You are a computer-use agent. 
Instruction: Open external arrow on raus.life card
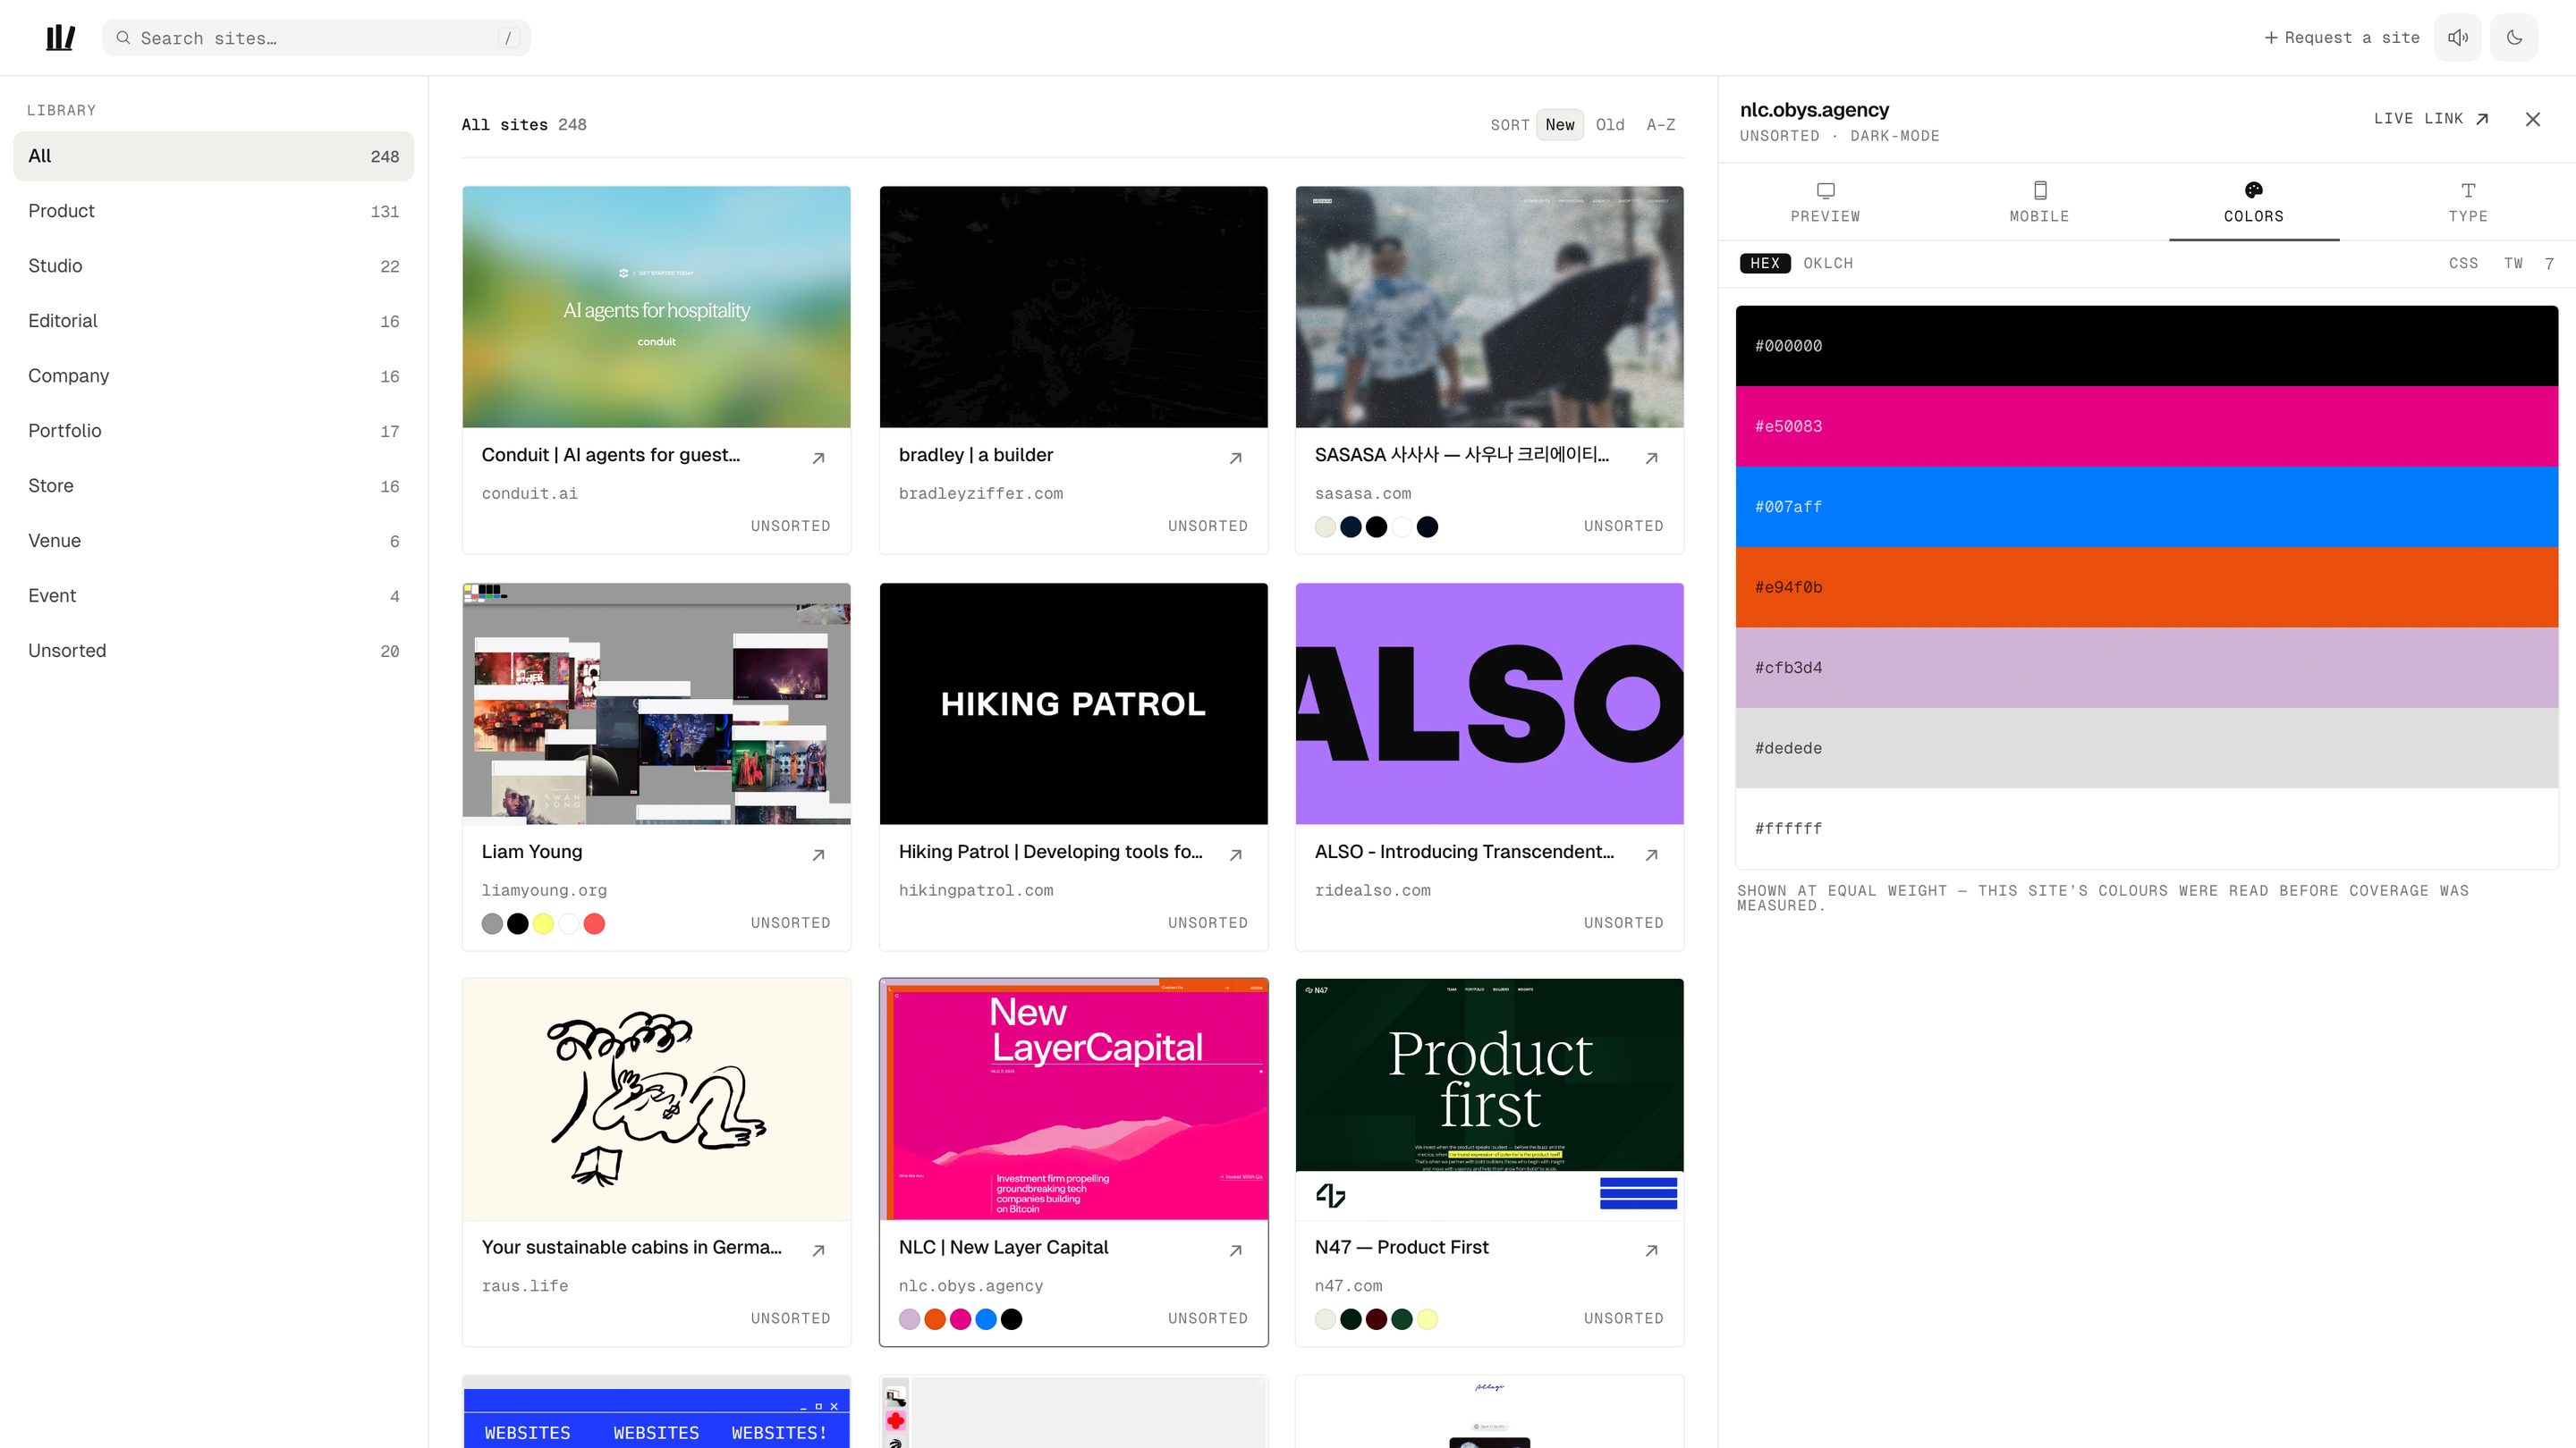[818, 1250]
